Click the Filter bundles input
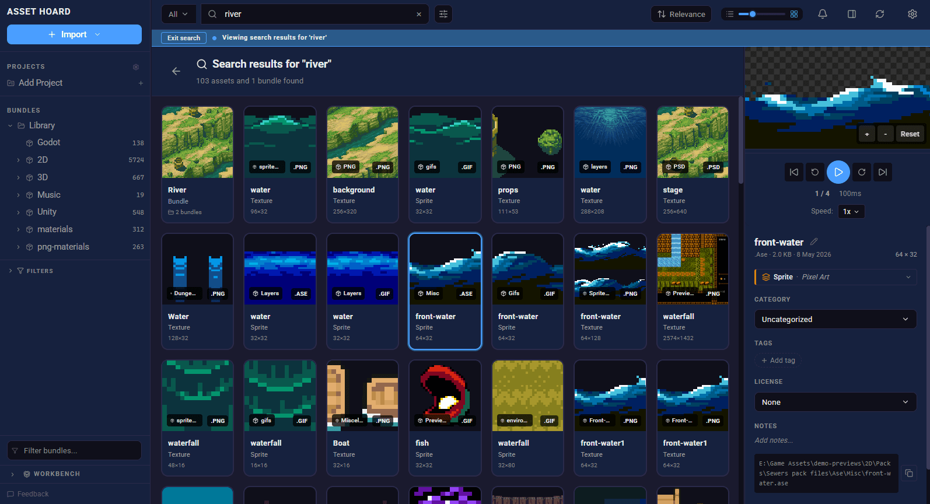This screenshot has height=504, width=930. [x=75, y=450]
